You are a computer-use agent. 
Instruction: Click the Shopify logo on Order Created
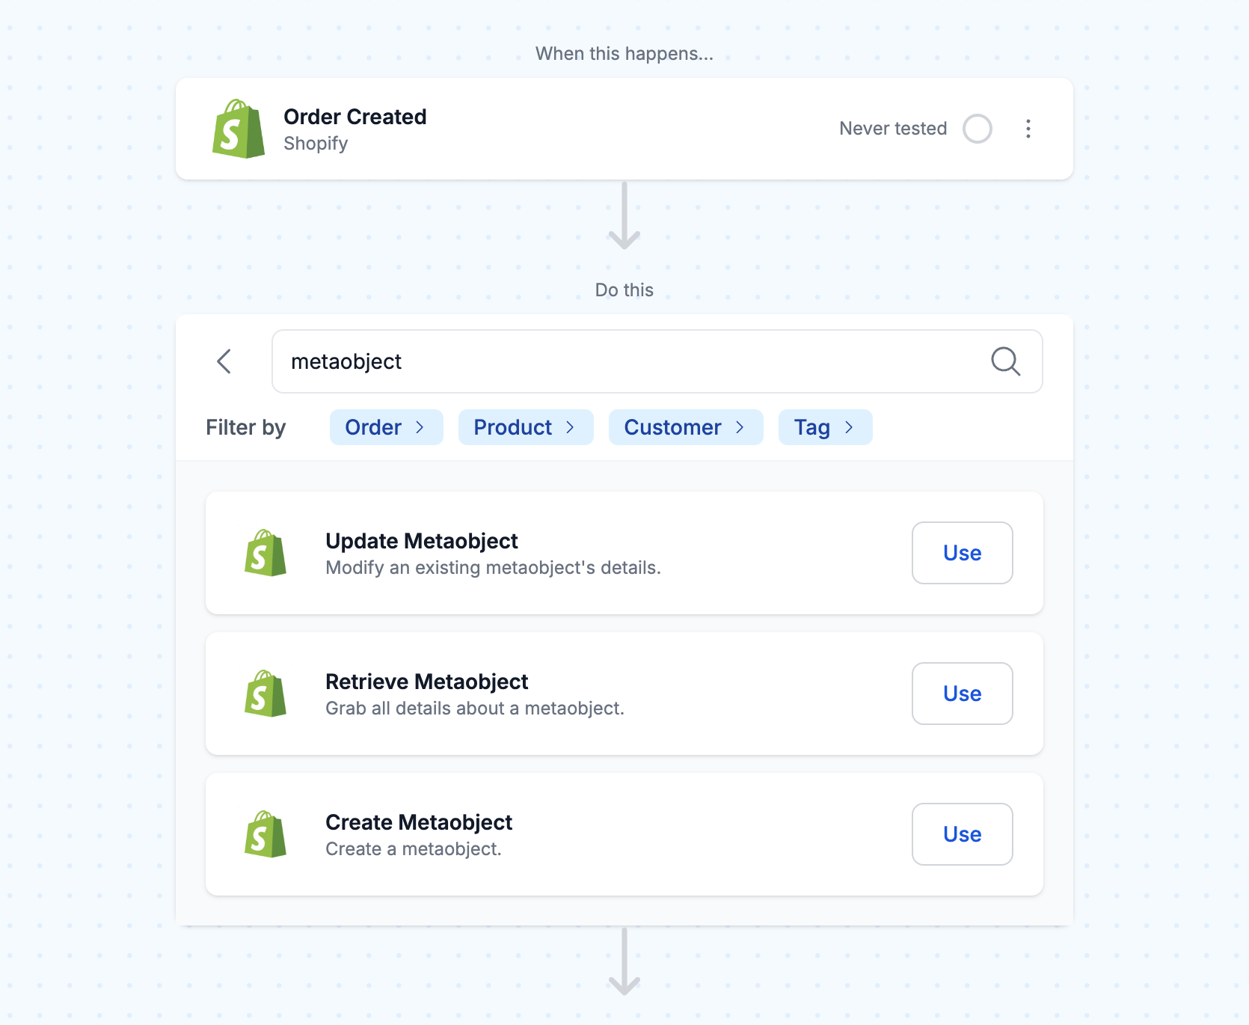tap(239, 129)
